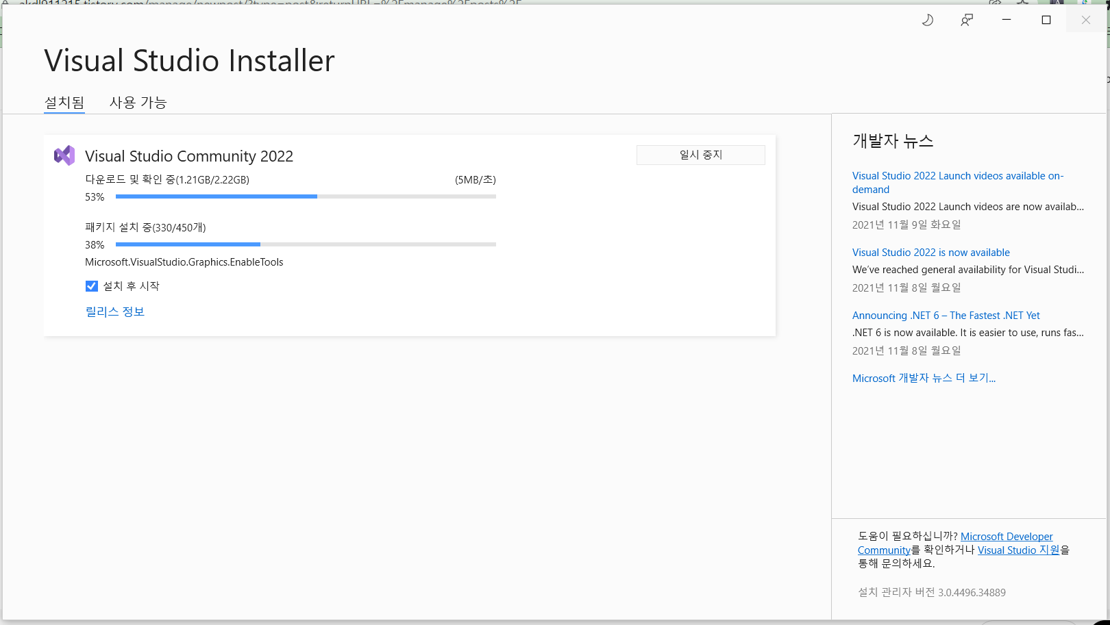
Task: Click 'Visual Studio 2022 Launch videos are now availab...' summary
Action: 968,207
